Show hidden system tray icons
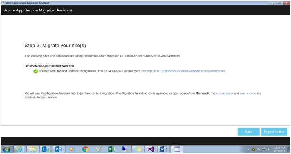291x154 pixels. click(x=248, y=150)
